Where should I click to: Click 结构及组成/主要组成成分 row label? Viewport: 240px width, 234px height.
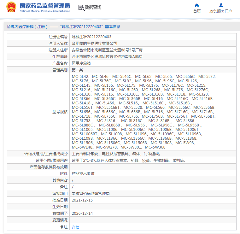click(x=46, y=154)
